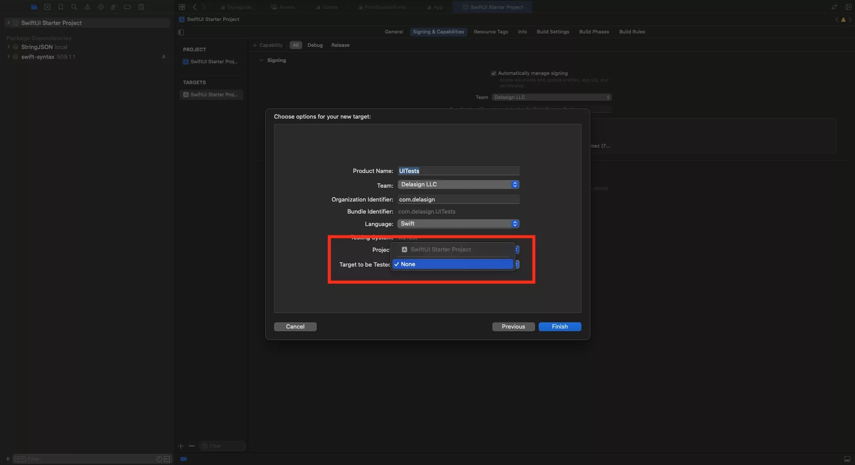Click the related items grid icon
Image resolution: width=855 pixels, height=465 pixels.
pos(182,7)
